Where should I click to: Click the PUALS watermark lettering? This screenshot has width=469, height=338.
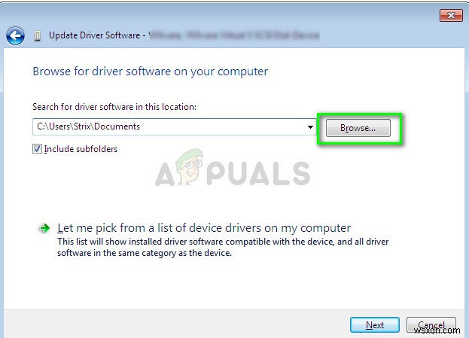[x=258, y=173]
